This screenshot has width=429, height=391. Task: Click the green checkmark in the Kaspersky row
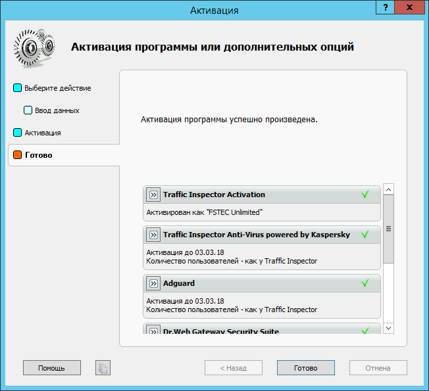pyautogui.click(x=365, y=235)
